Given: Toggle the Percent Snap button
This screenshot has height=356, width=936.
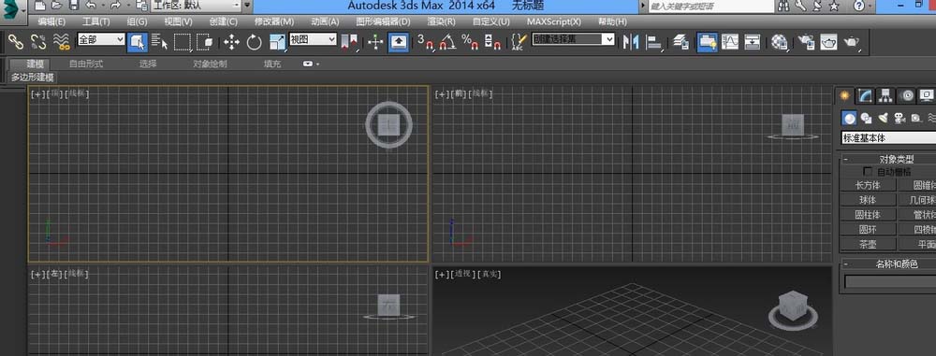Looking at the screenshot, I should click(x=471, y=42).
